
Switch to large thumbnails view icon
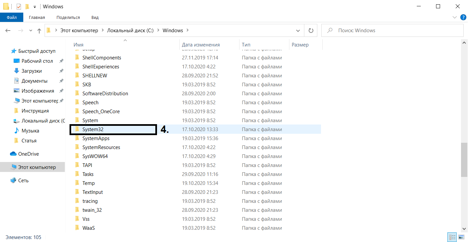coord(461,237)
